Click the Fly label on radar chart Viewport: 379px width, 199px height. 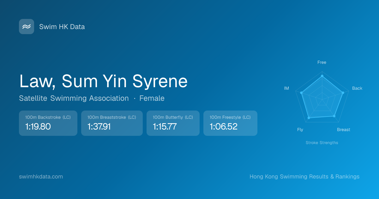coord(300,130)
